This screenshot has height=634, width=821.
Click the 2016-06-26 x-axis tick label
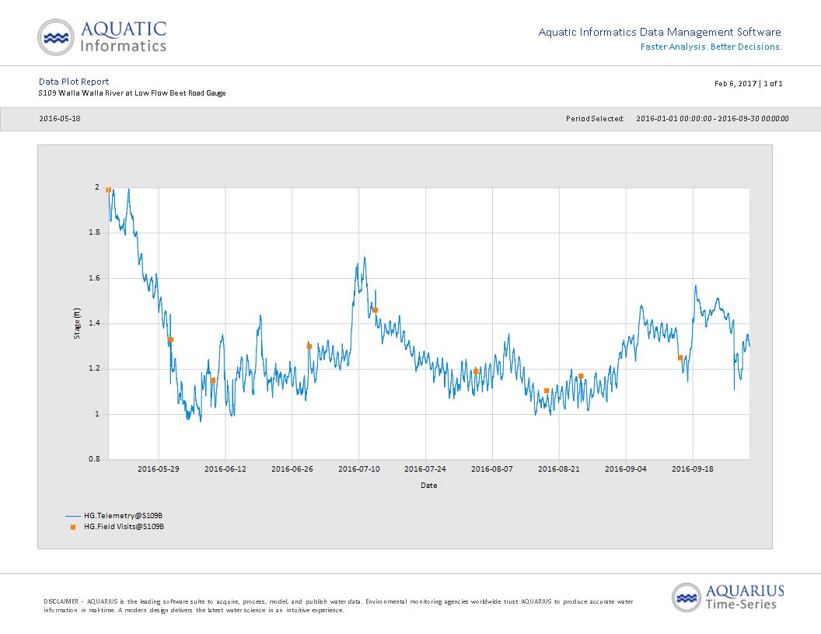click(292, 469)
